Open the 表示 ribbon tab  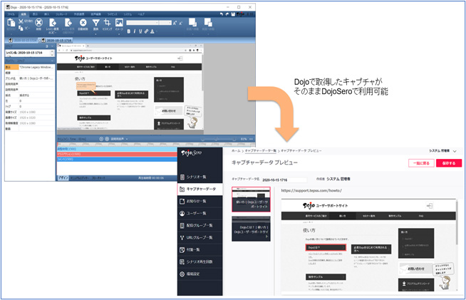pos(35,14)
